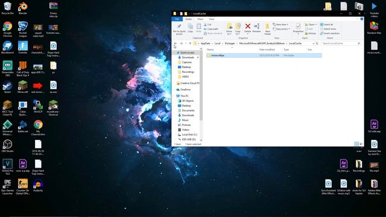
Task: Open the File tab
Action: [x=177, y=19]
